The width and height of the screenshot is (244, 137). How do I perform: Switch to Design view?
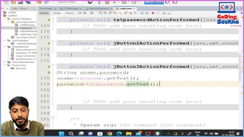(57, 13)
